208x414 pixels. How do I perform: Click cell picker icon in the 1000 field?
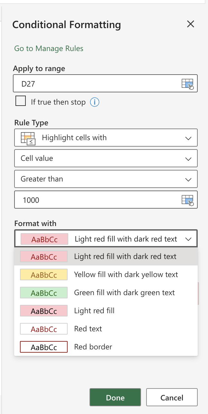tap(187, 200)
